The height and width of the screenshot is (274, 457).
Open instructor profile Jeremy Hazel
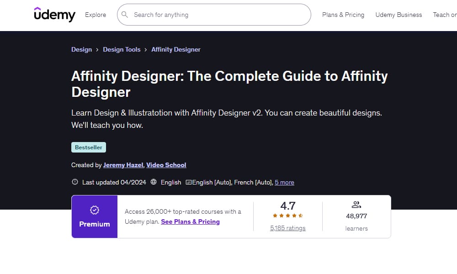click(x=123, y=165)
